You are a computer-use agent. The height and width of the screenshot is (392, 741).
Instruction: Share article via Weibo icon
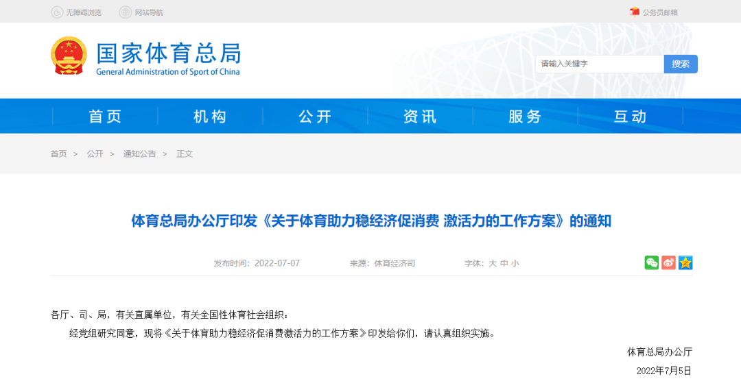pyautogui.click(x=668, y=262)
